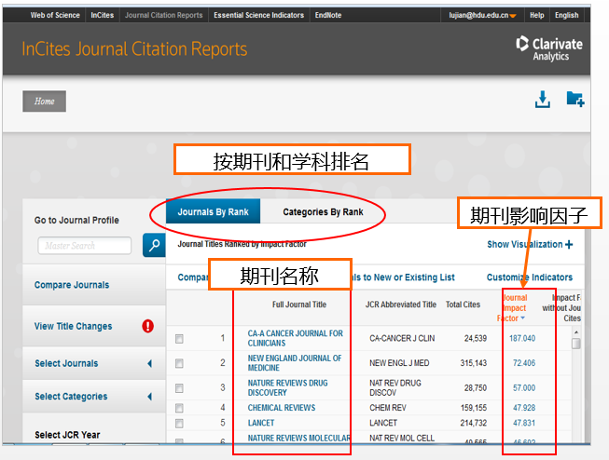Click Total Cites value 214,732
Viewport: 609px width, 460px height.
point(474,423)
